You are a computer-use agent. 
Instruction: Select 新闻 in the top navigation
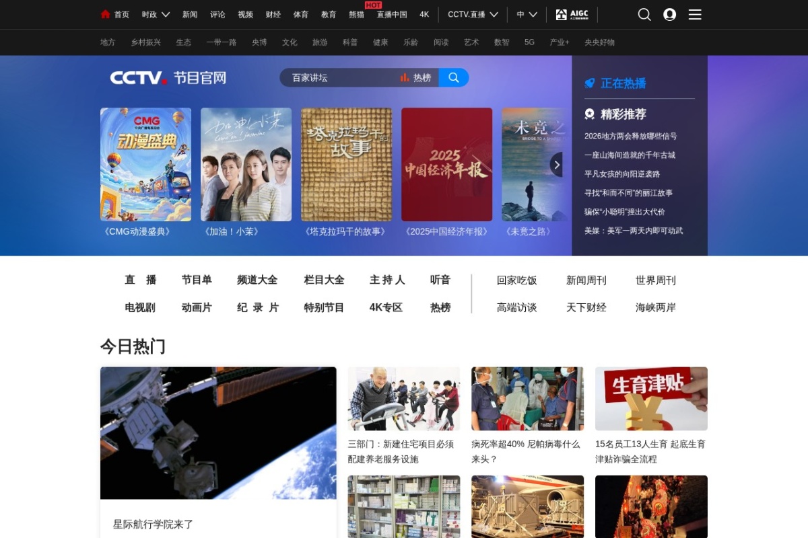coord(191,14)
